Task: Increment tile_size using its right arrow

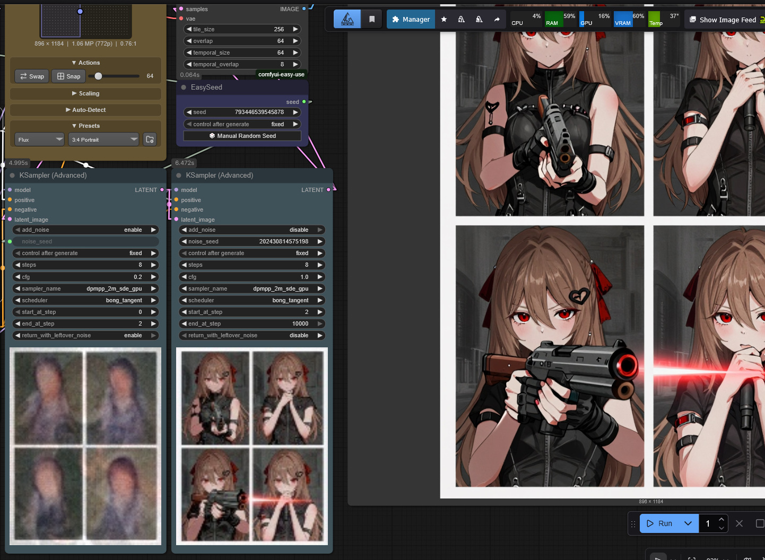Action: (x=295, y=29)
